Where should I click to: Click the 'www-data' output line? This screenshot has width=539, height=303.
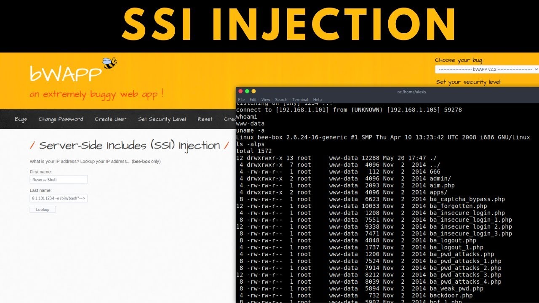[x=250, y=123]
